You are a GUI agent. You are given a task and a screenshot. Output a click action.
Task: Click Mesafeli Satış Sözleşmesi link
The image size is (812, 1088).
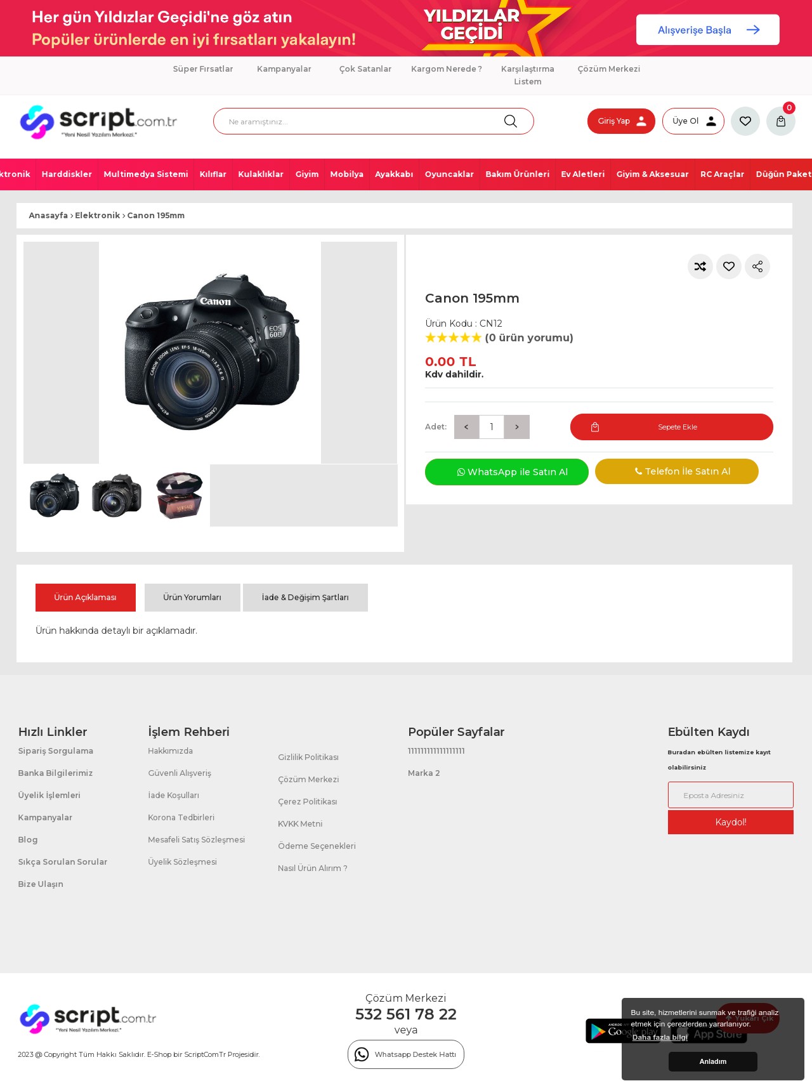(x=197, y=840)
